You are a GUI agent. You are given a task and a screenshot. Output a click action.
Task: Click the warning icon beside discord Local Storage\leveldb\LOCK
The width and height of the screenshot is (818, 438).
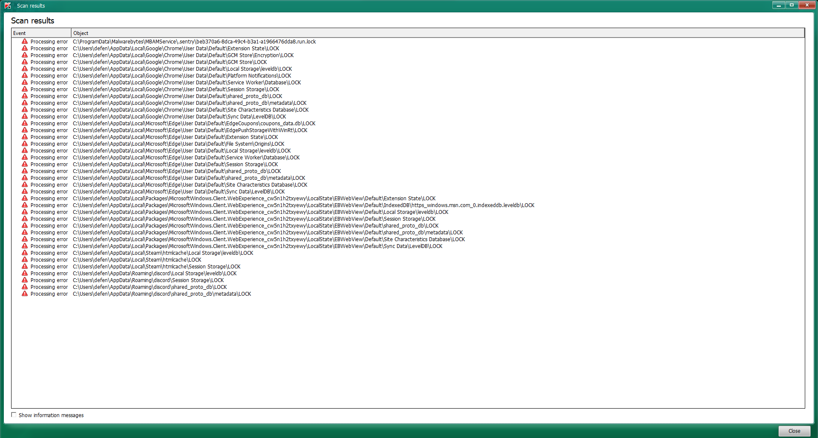pyautogui.click(x=25, y=273)
